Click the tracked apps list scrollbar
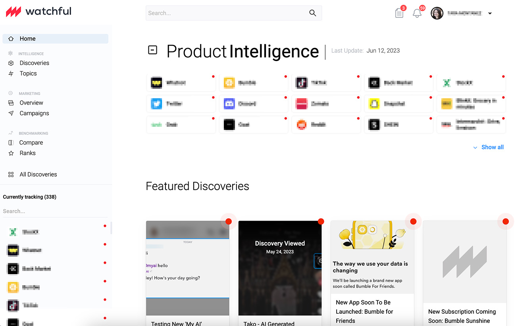516x326 pixels. 111,228
